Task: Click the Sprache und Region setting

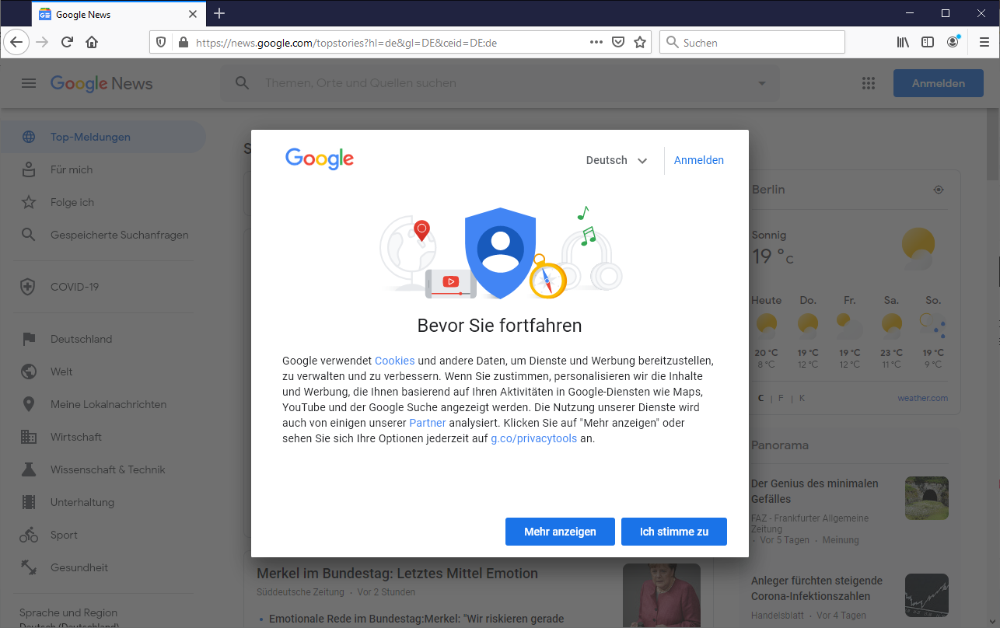Action: [68, 612]
